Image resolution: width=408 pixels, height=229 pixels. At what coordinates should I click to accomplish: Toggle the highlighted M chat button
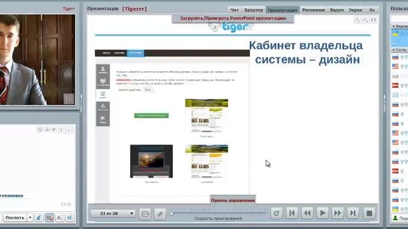[x=49, y=218]
